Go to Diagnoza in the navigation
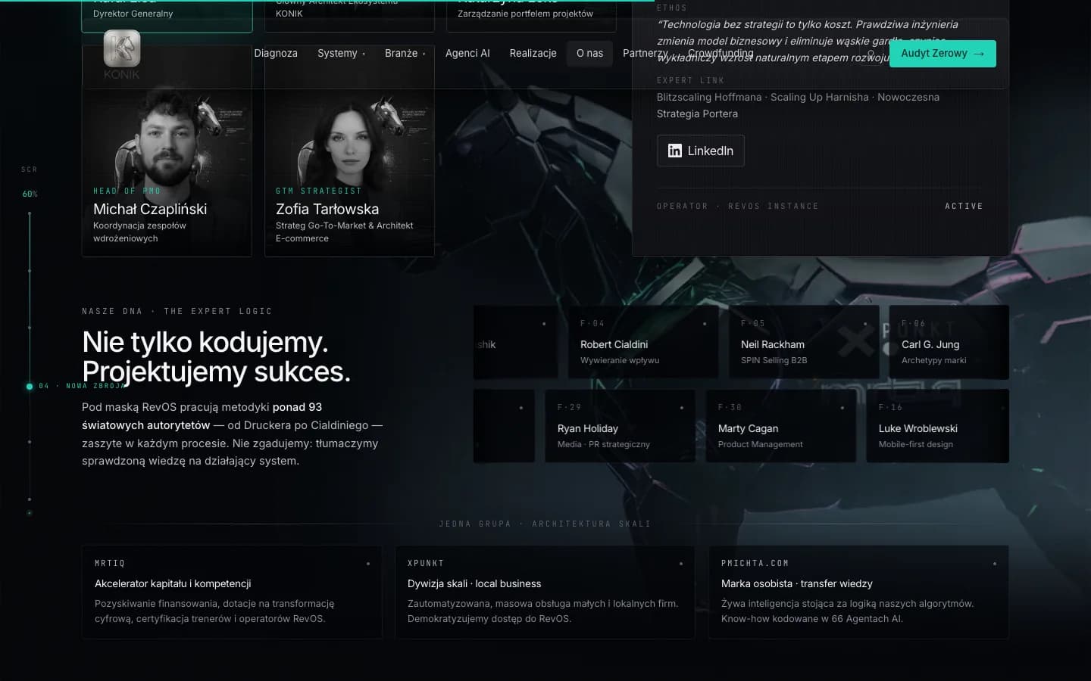The image size is (1091, 681). [276, 54]
